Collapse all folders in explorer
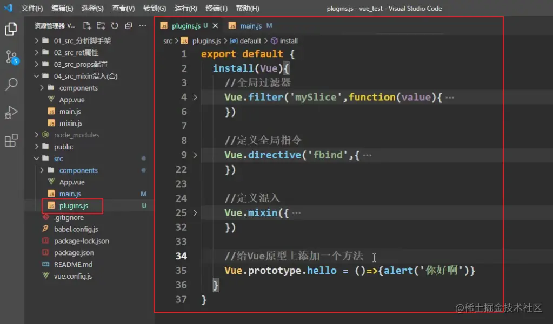Image resolution: width=553 pixels, height=324 pixels. pos(128,26)
